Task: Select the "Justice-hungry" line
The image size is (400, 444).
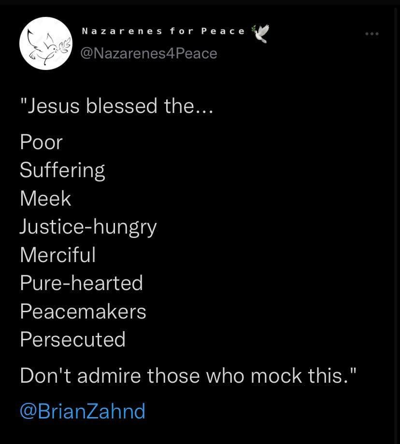Action: click(x=88, y=227)
